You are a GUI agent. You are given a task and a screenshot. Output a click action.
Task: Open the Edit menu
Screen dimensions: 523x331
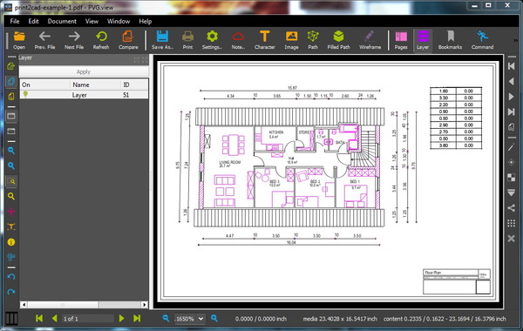tap(33, 21)
